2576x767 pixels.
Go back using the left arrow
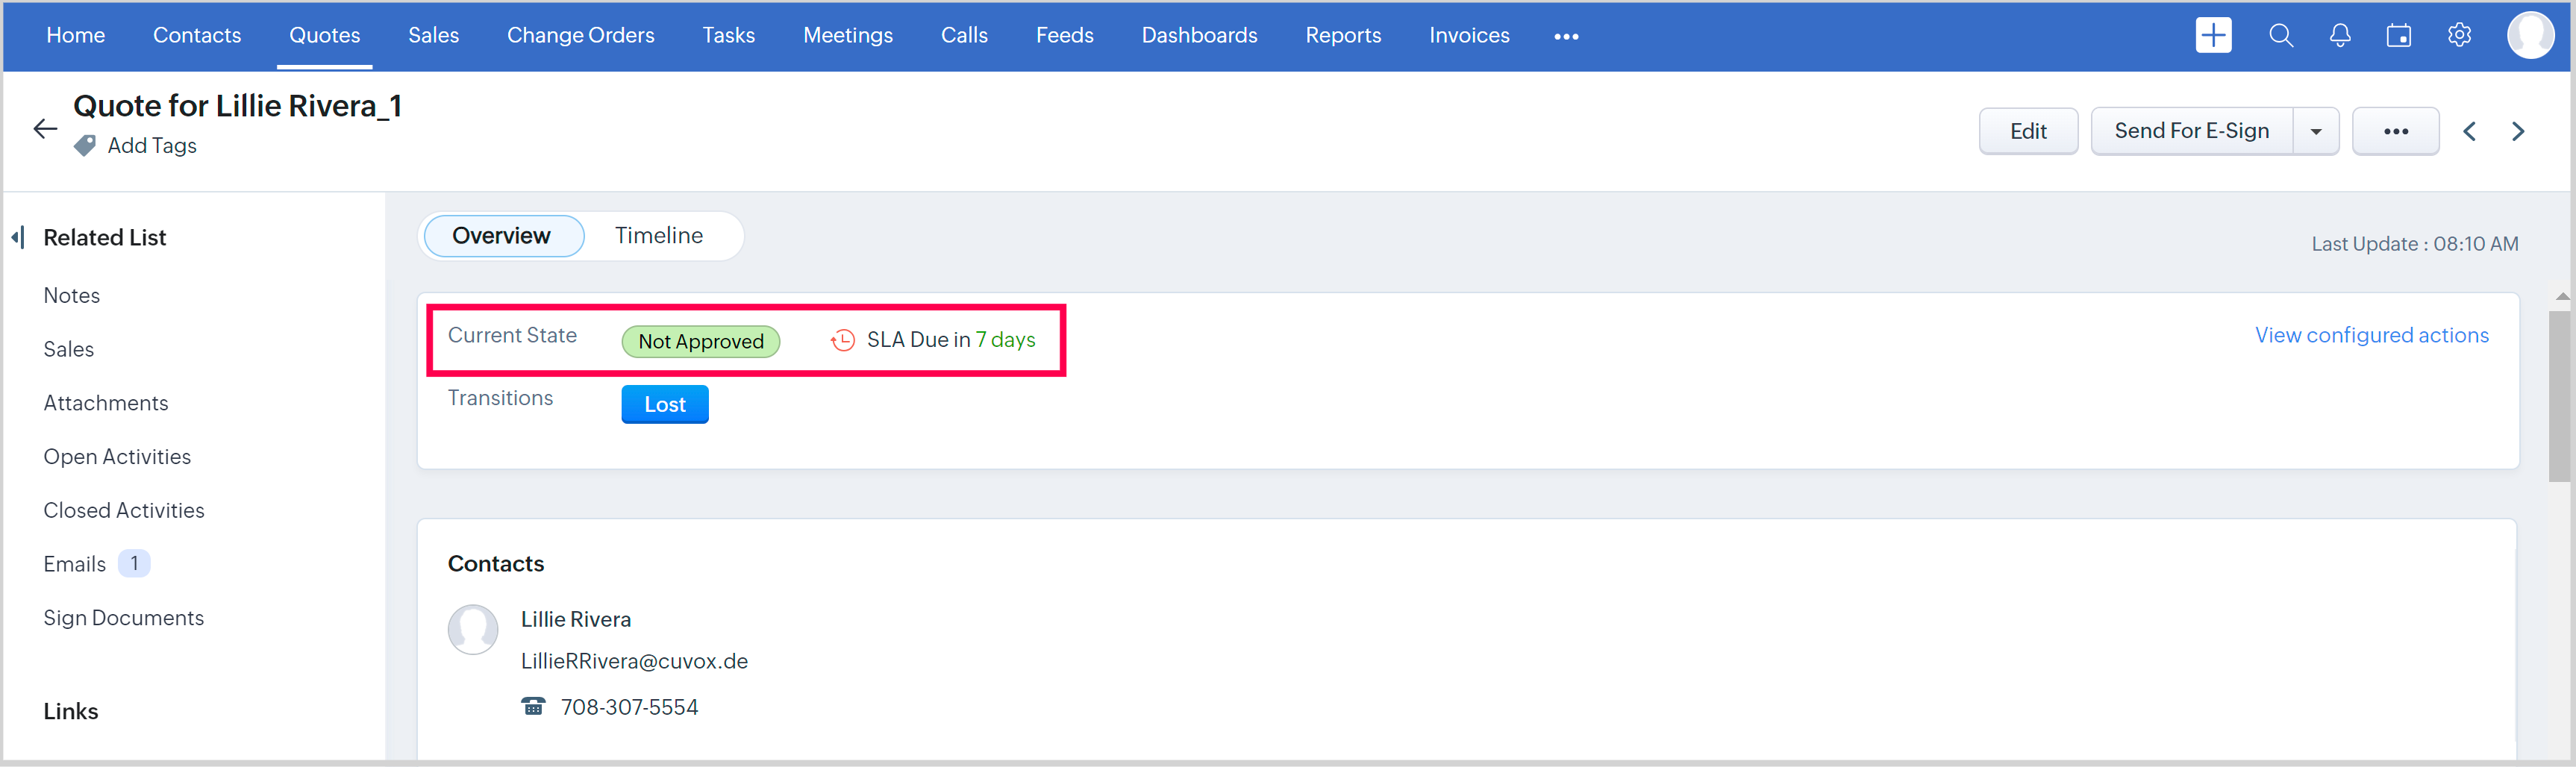point(45,129)
